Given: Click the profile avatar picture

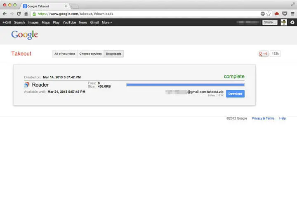Looking at the screenshot, I should 284,22.
